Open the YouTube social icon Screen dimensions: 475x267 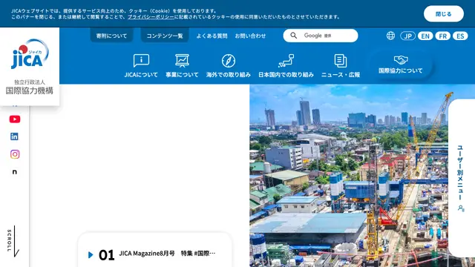pos(15,119)
